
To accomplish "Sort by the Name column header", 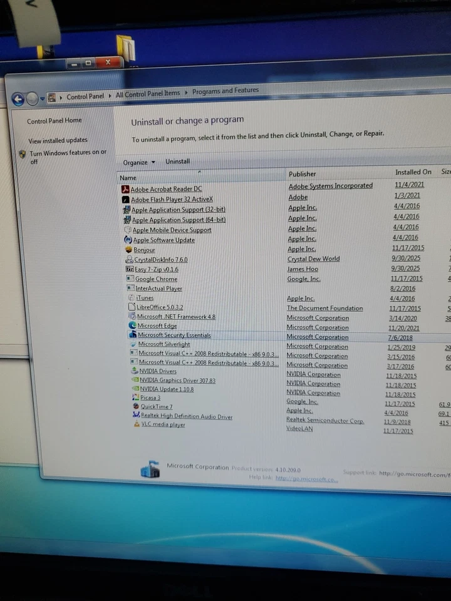I will coord(200,177).
